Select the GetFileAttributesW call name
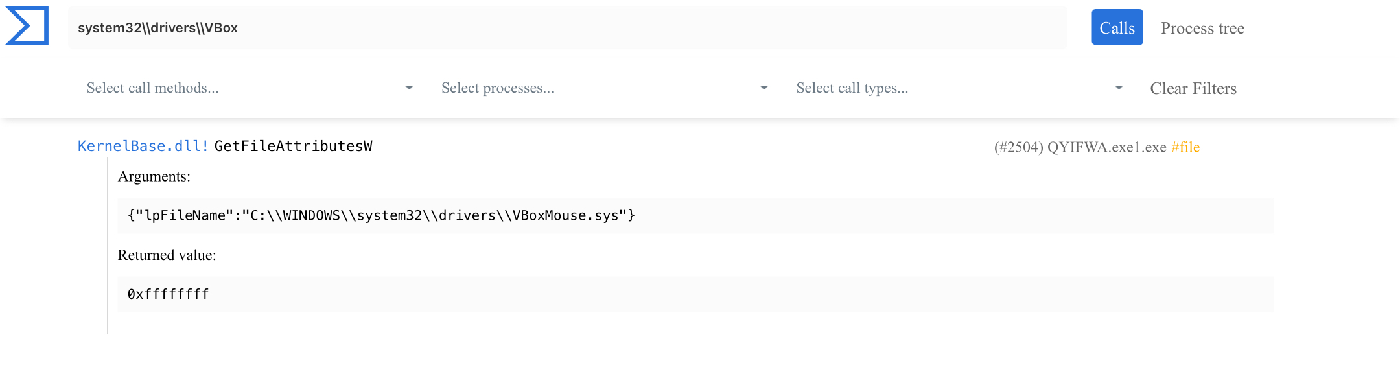 coord(293,147)
